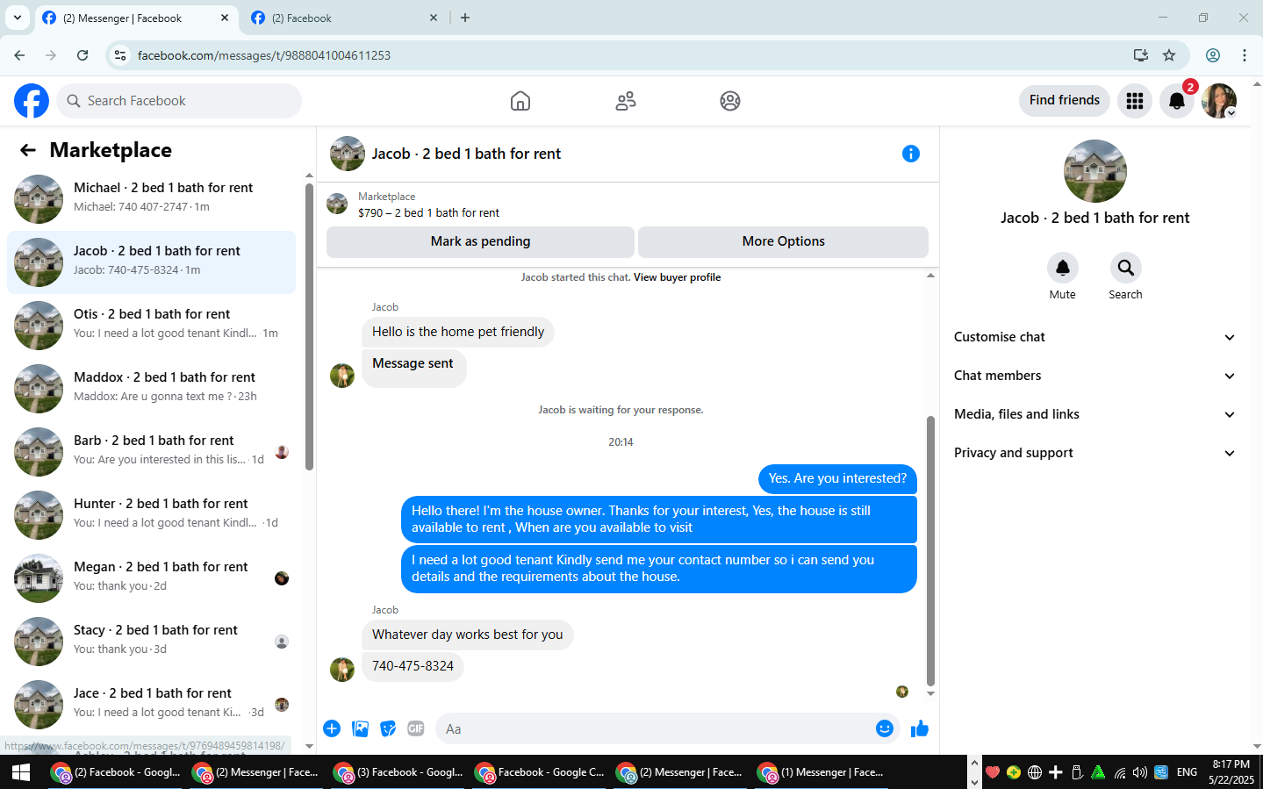The image size is (1263, 789).
Task: Click the conversation list scrollbar
Action: [x=309, y=326]
